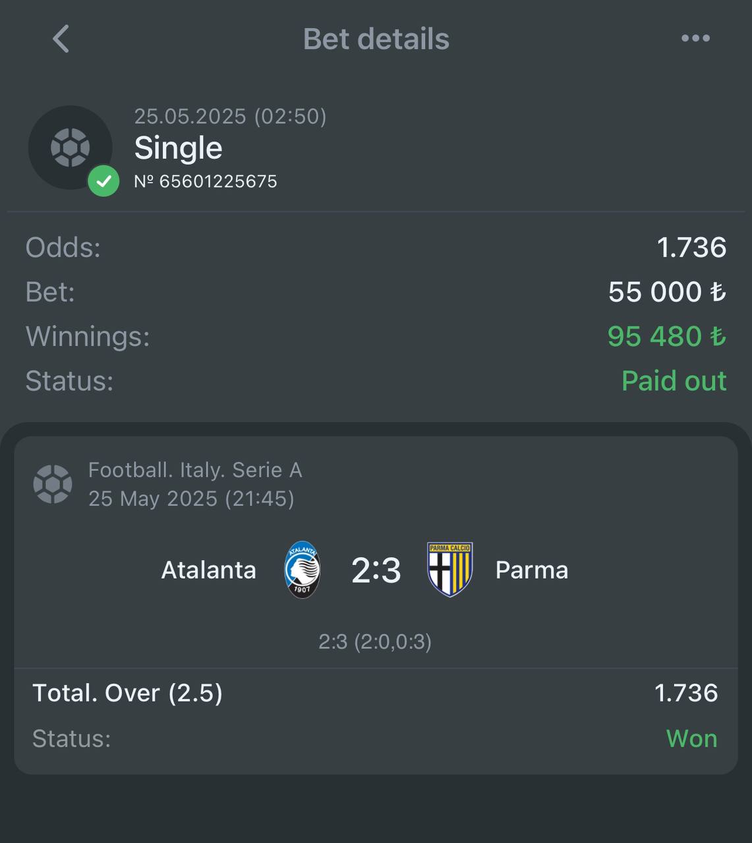Tap the 55 000 ₺ bet amount

pyautogui.click(x=667, y=292)
